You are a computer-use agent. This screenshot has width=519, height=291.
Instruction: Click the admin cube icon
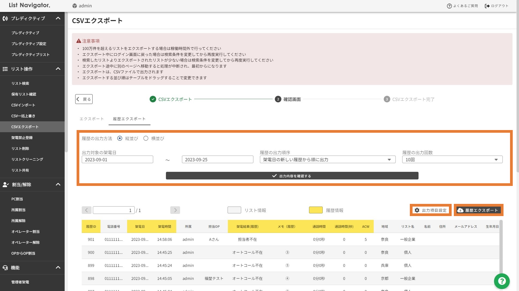[75, 6]
